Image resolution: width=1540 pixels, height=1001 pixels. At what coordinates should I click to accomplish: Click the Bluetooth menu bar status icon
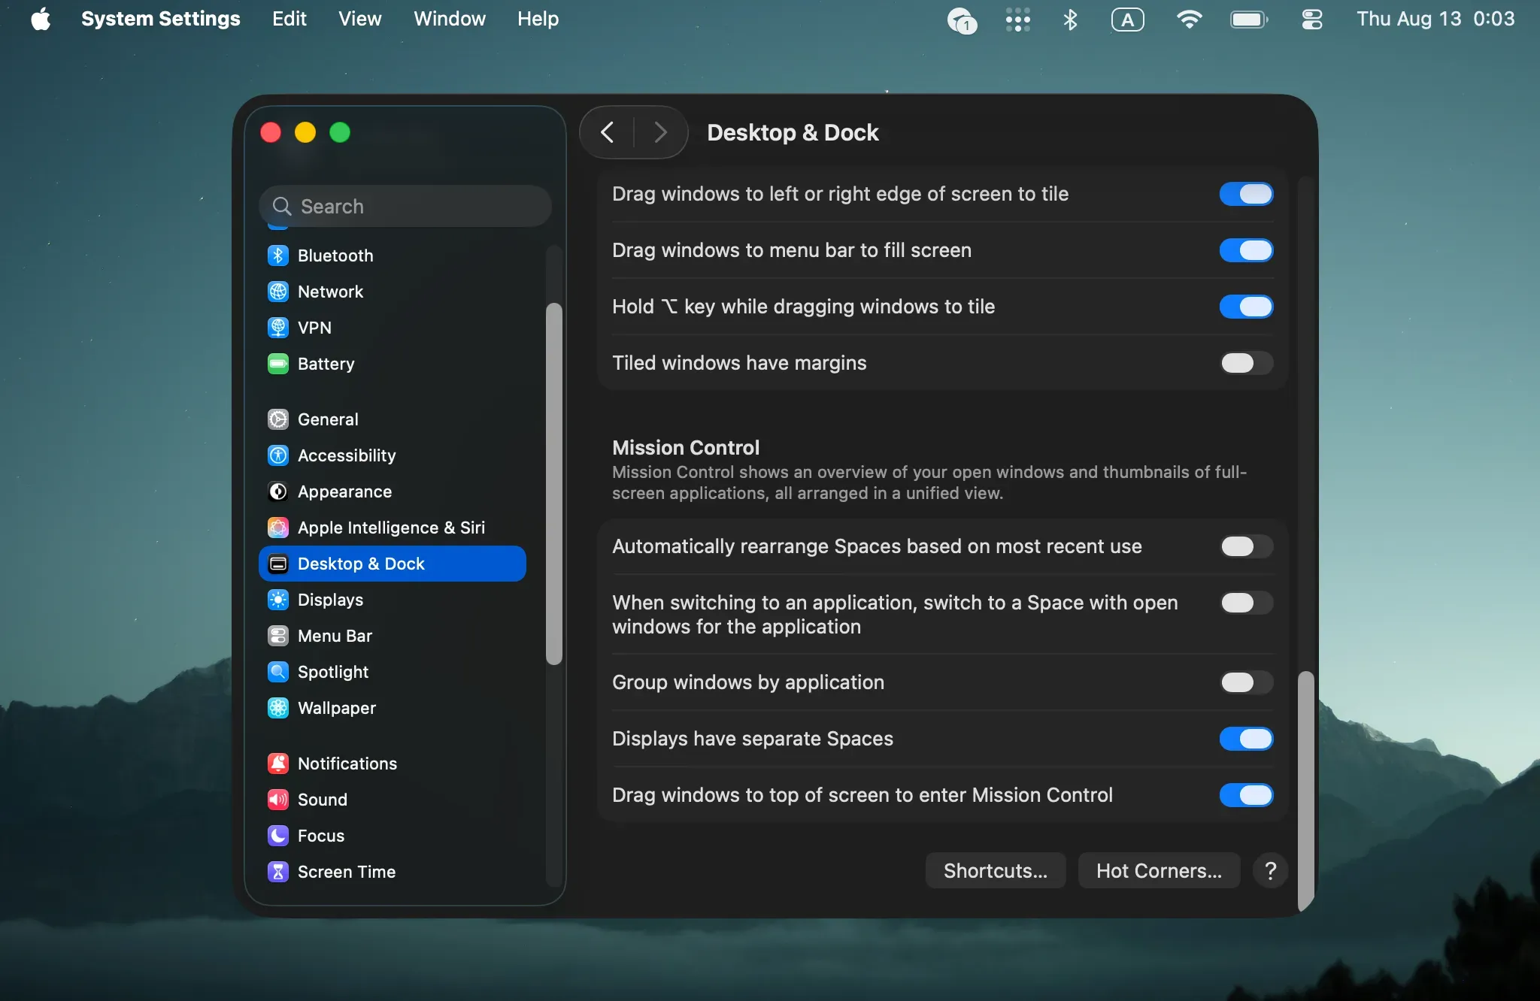tap(1070, 20)
